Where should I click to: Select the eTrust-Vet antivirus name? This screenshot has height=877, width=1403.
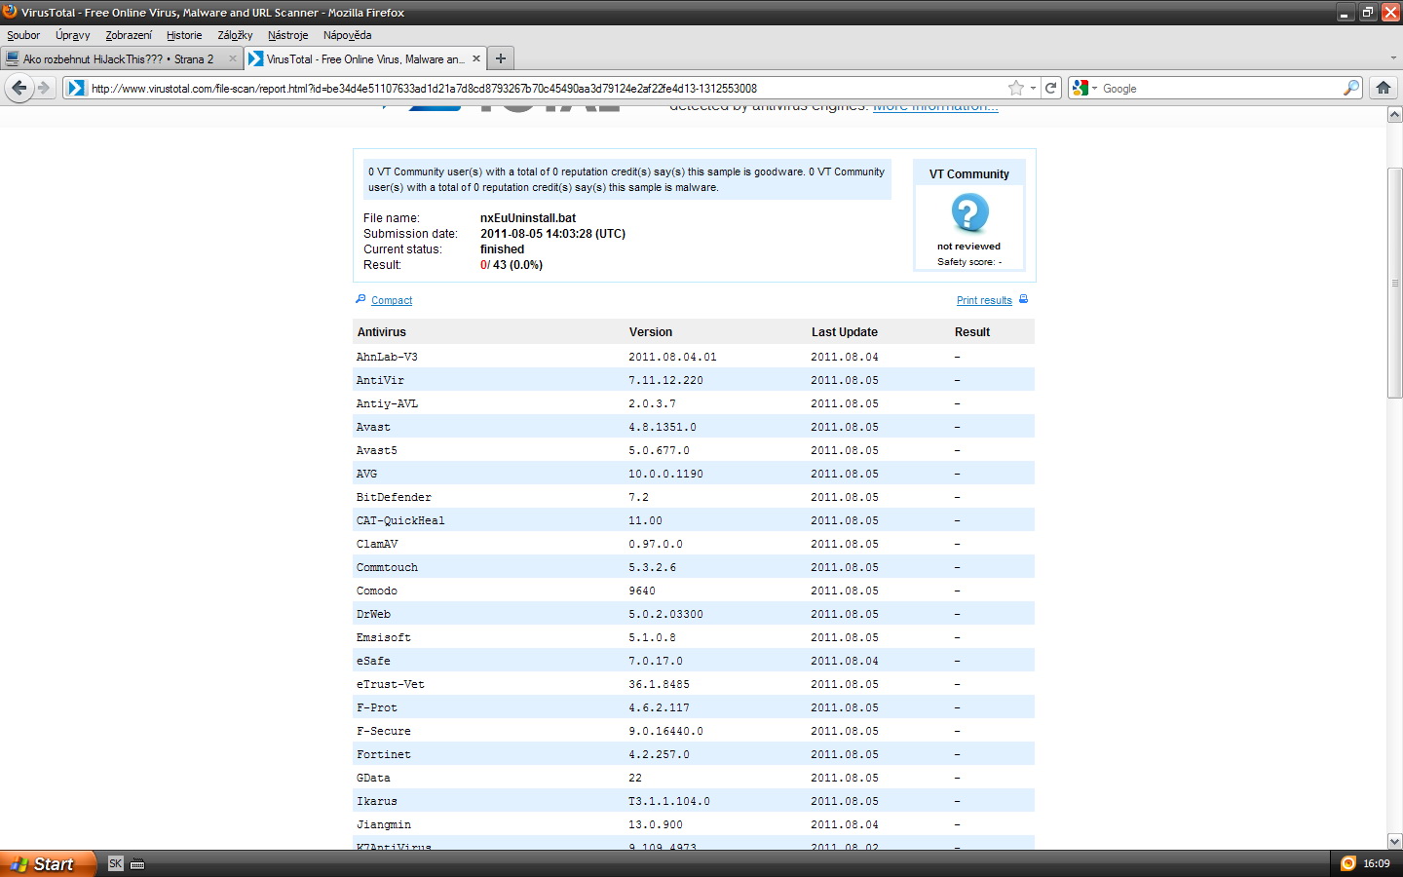click(391, 684)
